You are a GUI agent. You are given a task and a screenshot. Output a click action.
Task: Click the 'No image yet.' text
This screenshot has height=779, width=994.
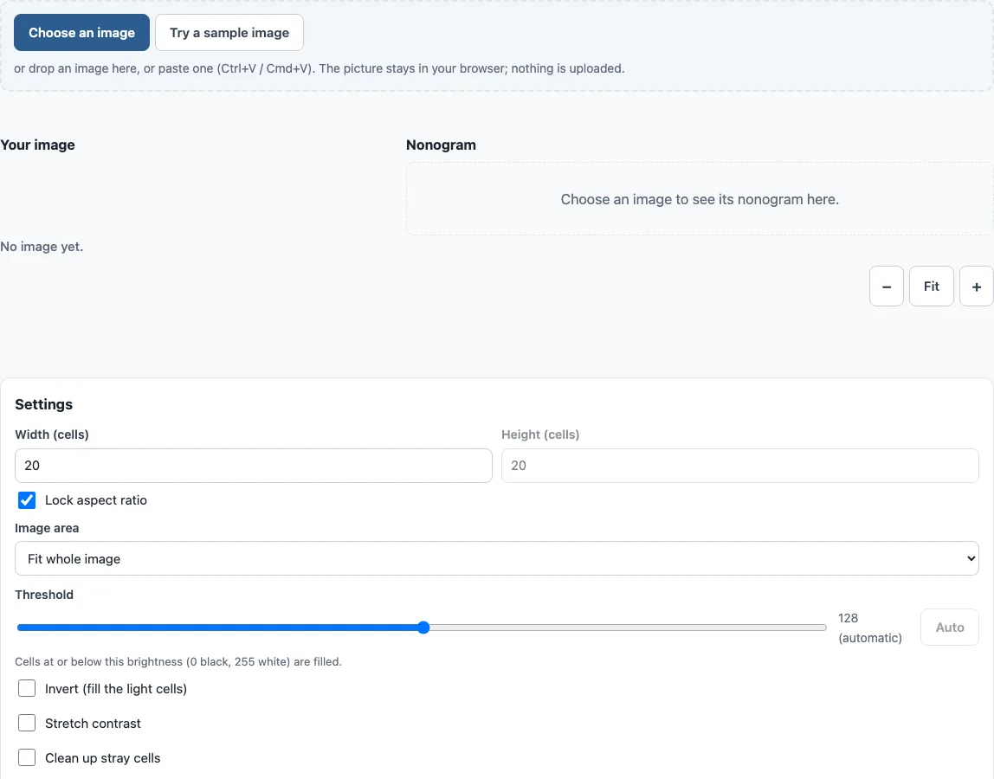[42, 247]
